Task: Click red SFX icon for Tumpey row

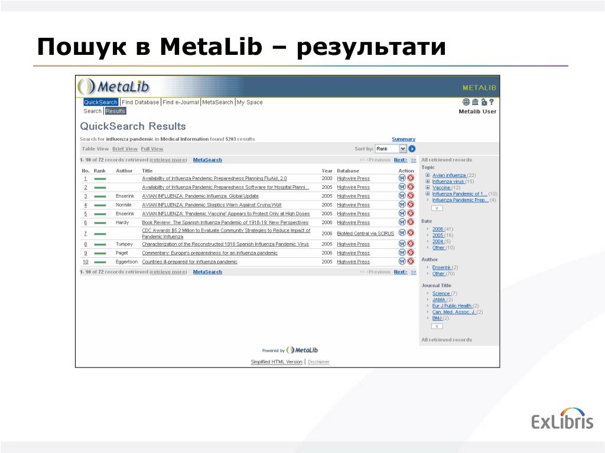Action: coord(411,244)
